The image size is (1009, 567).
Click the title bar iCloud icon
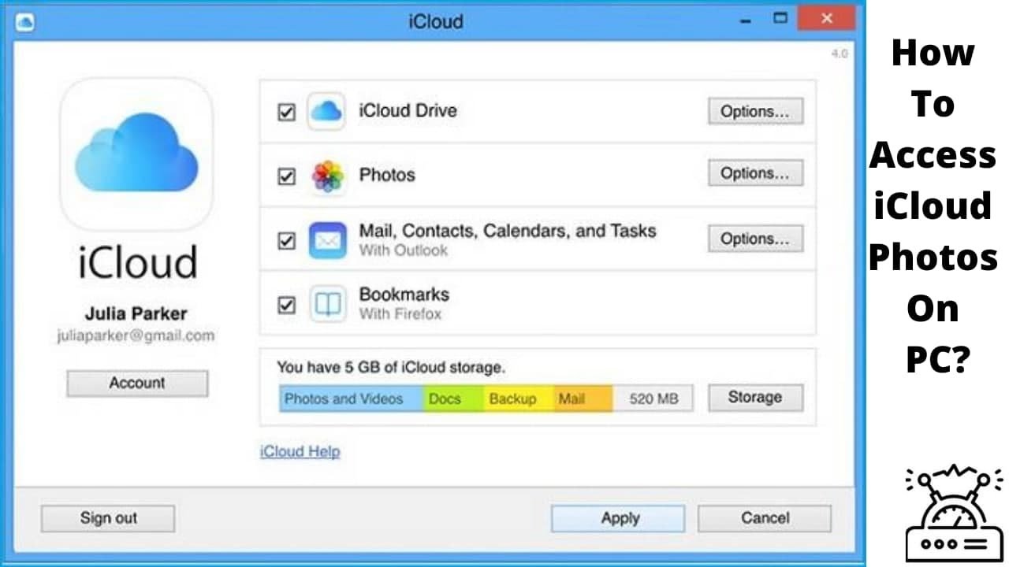click(25, 20)
